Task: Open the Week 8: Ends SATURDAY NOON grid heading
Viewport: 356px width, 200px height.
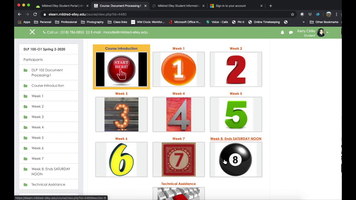Action: 236,139
